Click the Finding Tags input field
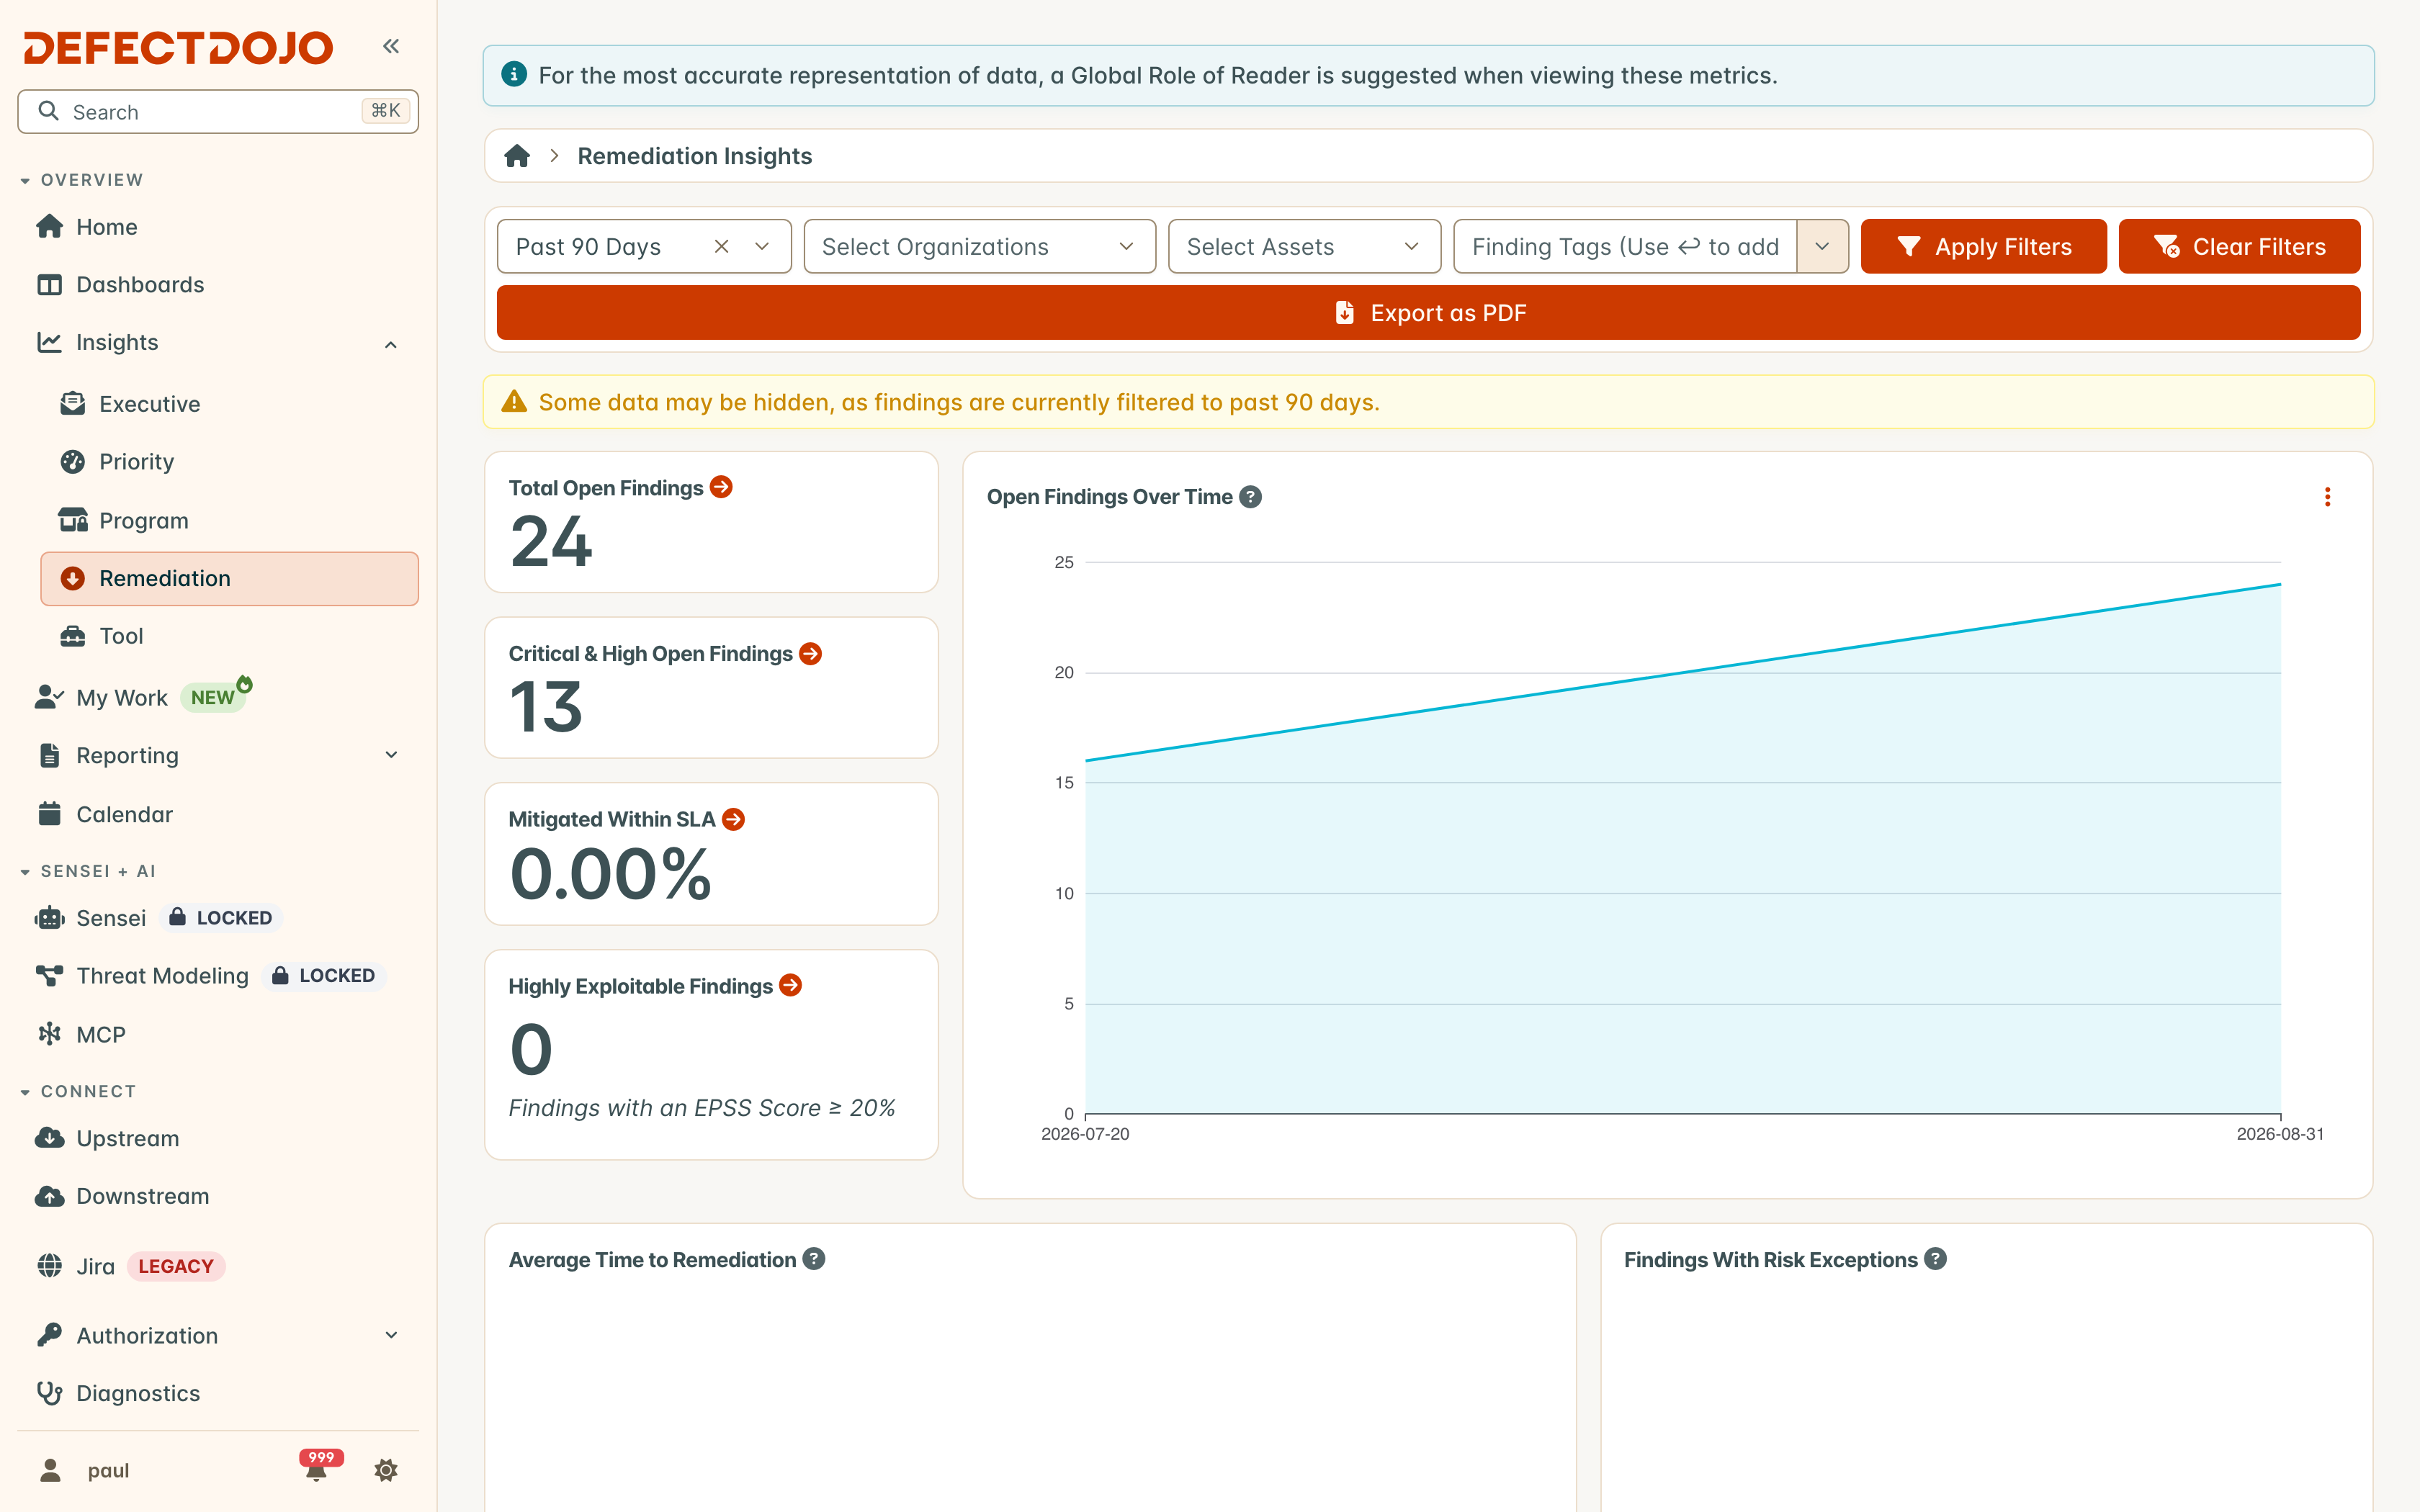The image size is (2420, 1512). (1625, 246)
